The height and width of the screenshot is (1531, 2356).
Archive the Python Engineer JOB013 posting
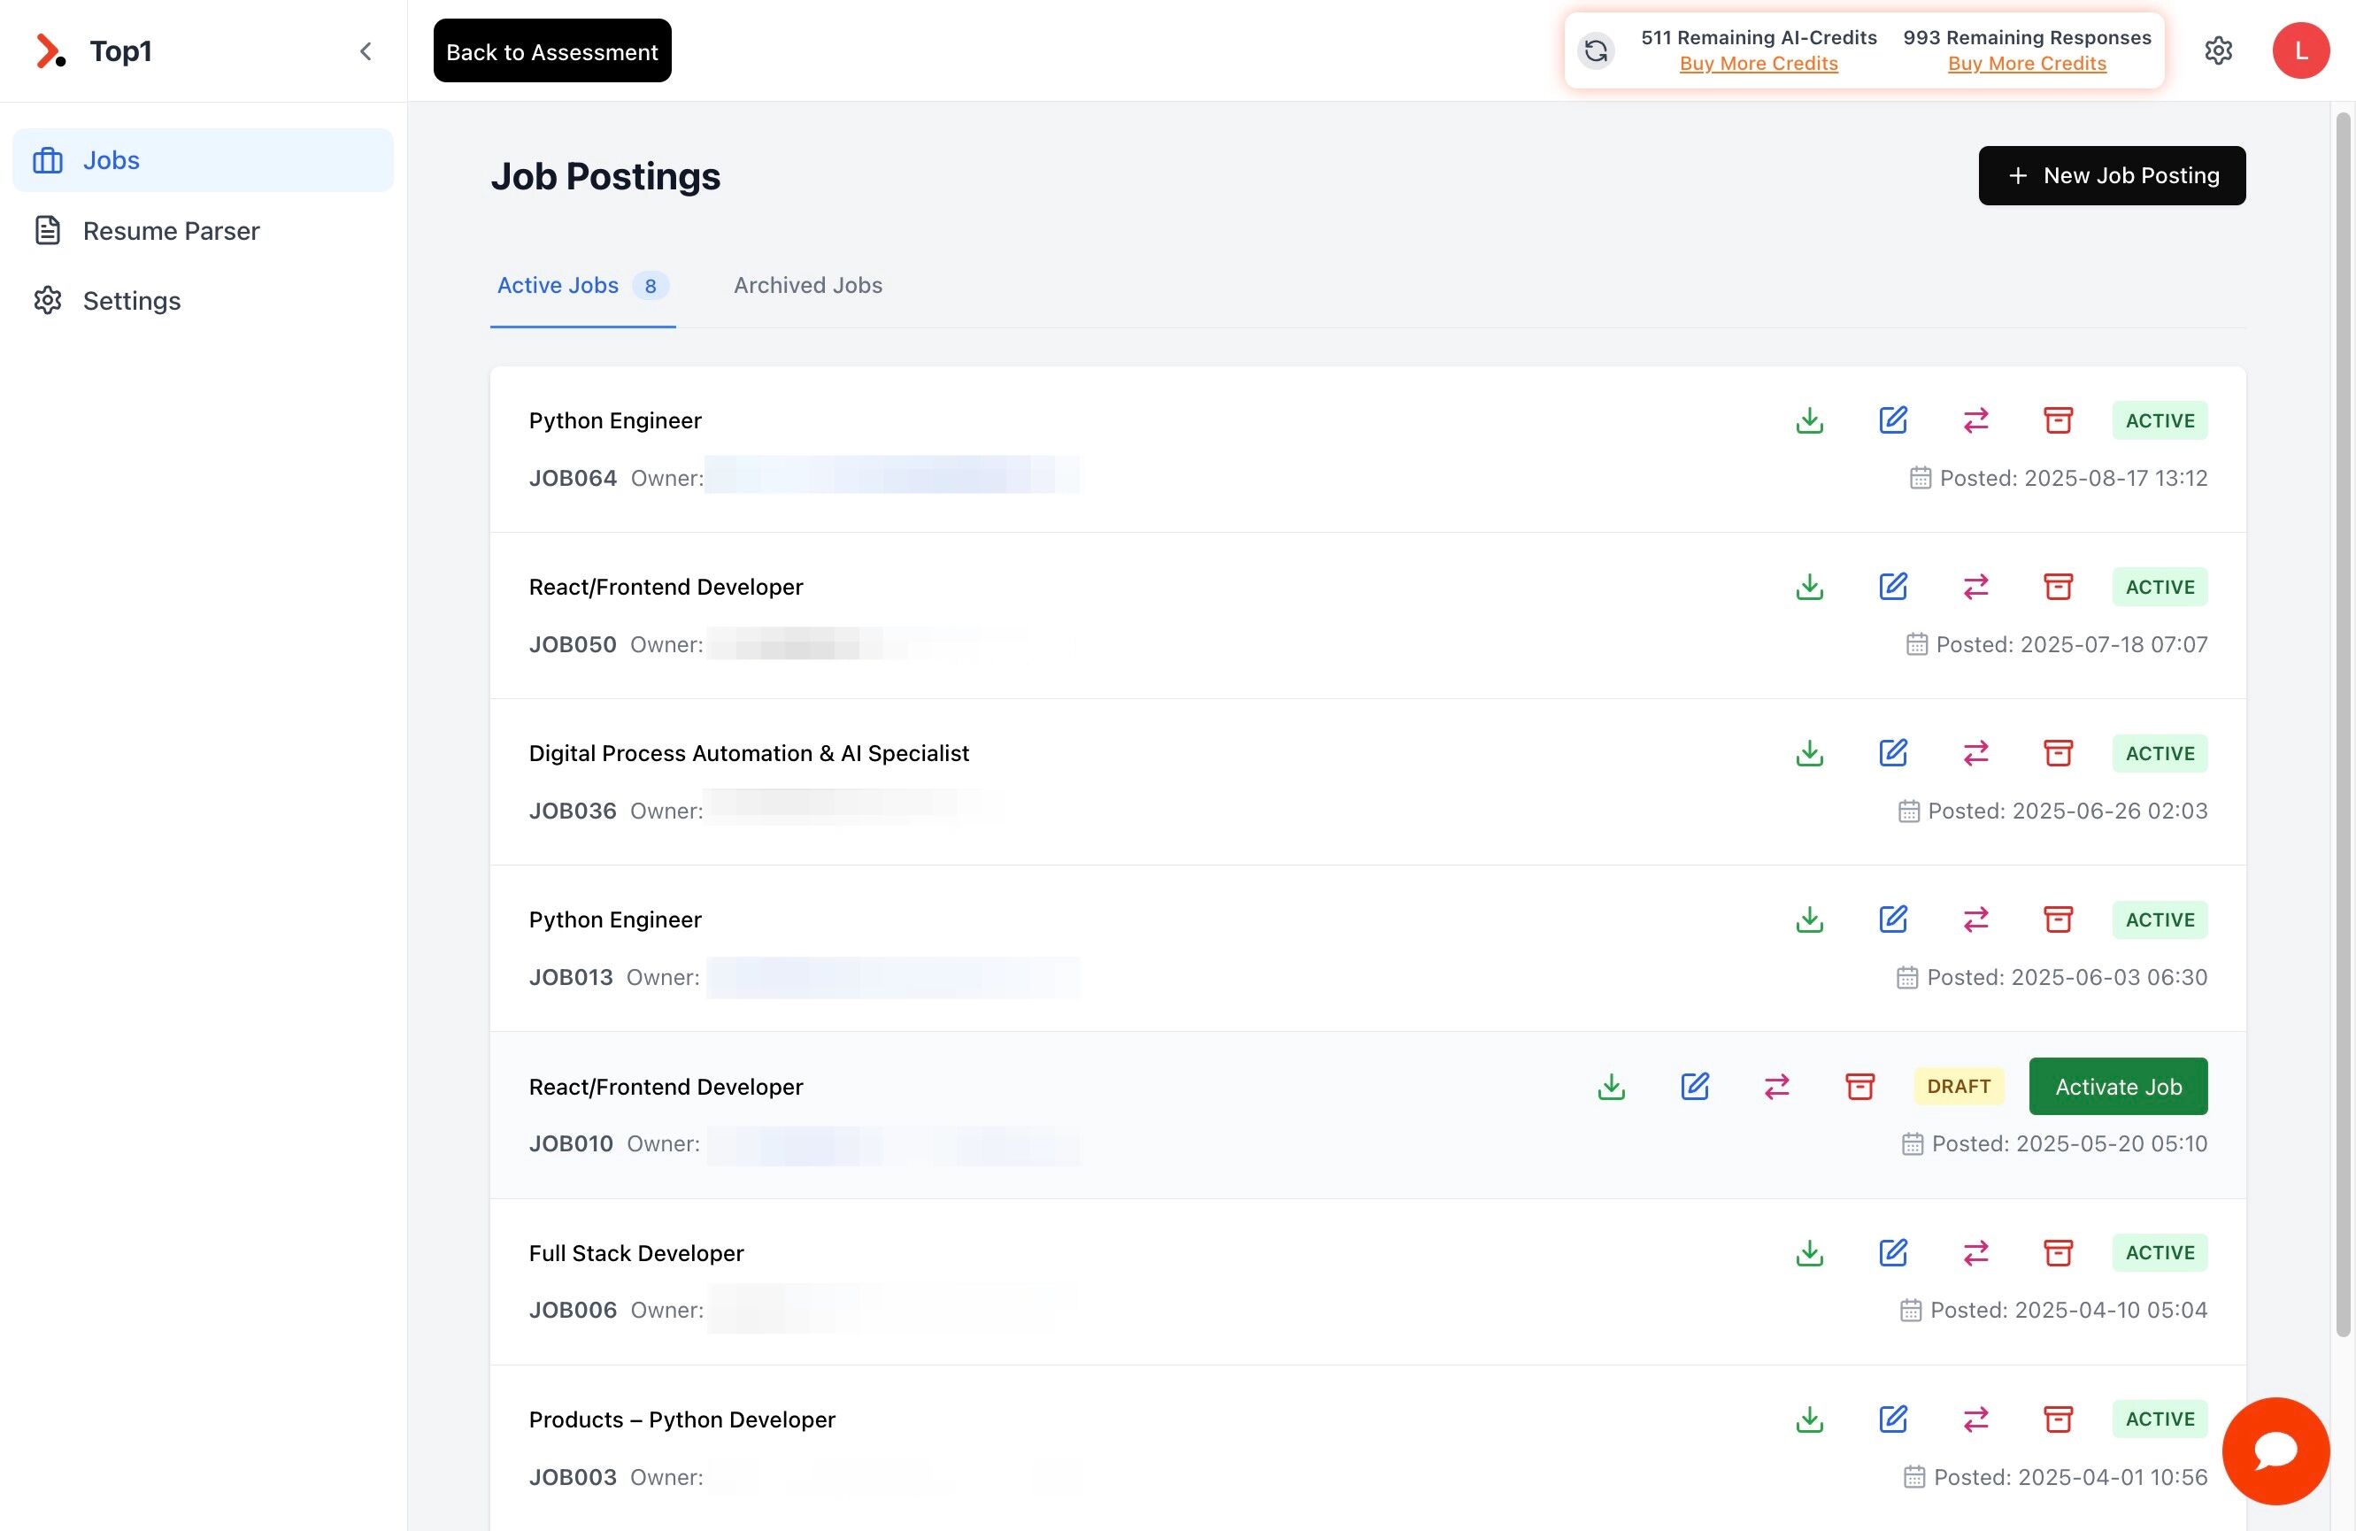[2058, 919]
